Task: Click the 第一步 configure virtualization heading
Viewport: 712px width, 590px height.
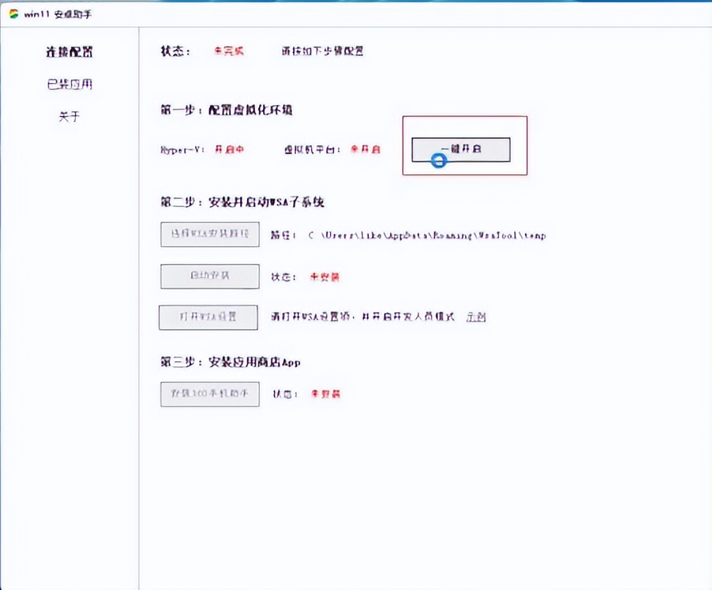Action: tap(227, 110)
